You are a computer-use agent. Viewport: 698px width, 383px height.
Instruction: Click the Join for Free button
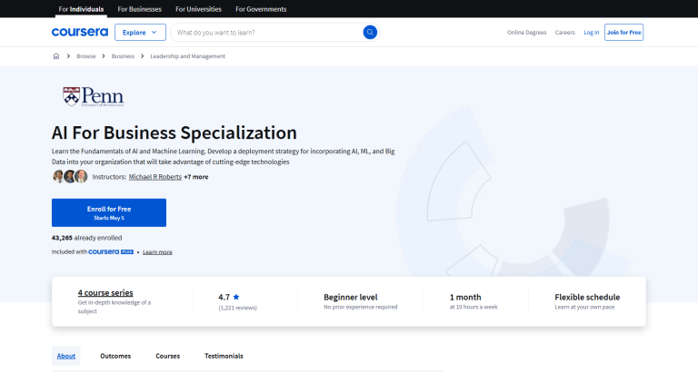623,32
